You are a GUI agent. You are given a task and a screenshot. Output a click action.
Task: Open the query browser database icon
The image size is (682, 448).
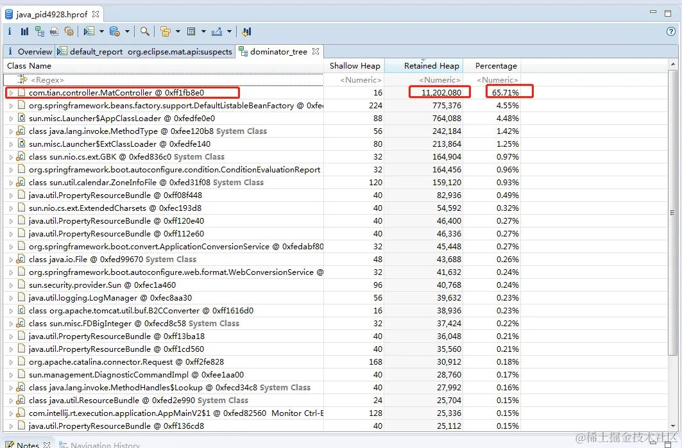115,31
